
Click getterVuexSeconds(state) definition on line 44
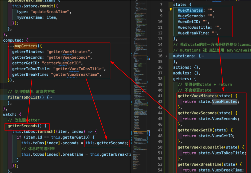[x=205, y=113]
